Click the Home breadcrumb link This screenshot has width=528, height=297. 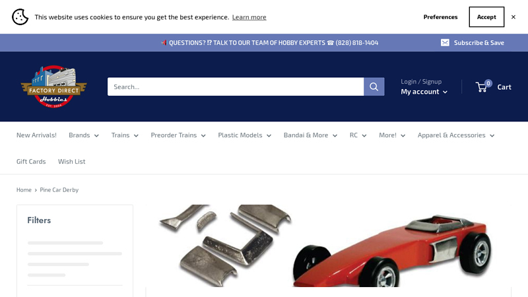pos(24,190)
